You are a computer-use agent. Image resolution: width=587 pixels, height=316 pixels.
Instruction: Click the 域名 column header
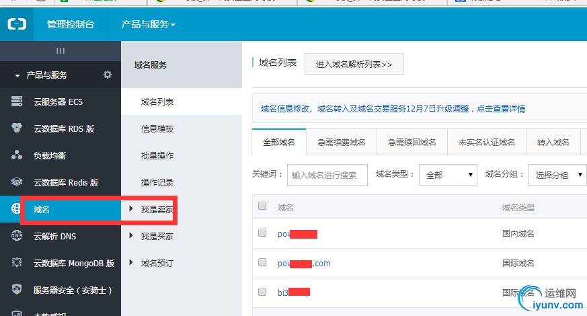pyautogui.click(x=286, y=208)
